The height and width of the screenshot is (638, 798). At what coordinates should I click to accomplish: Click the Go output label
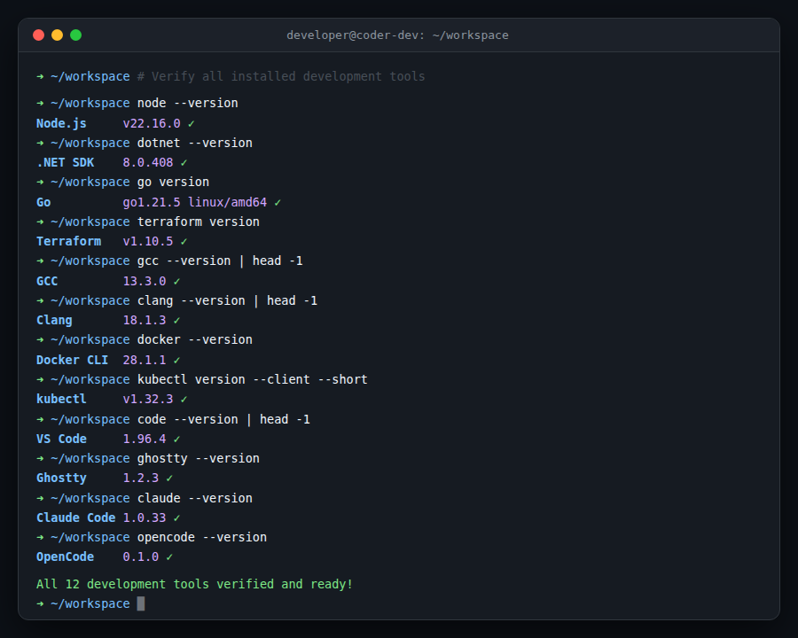[43, 203]
